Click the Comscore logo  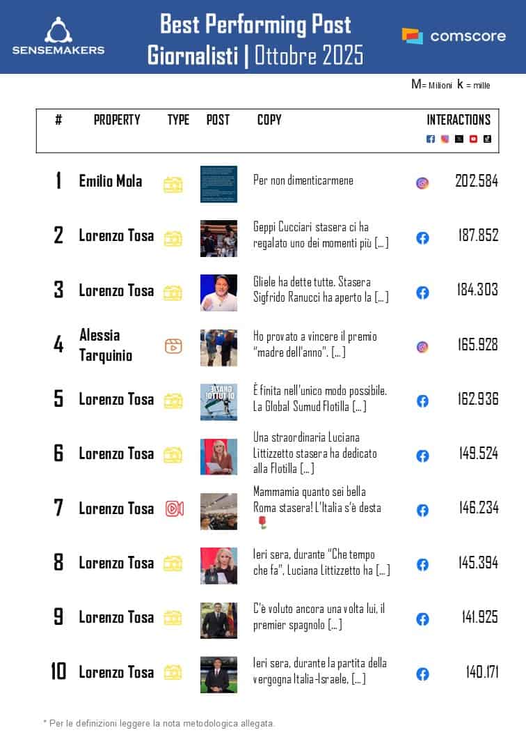tap(454, 36)
